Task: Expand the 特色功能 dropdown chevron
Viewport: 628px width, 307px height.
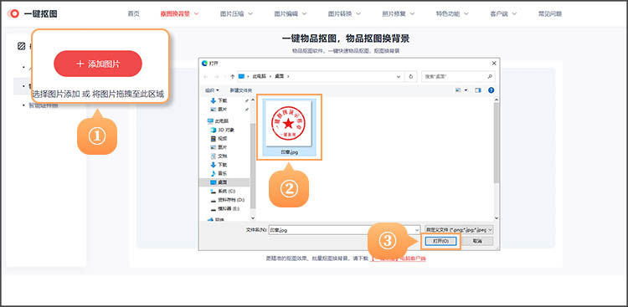Action: click(466, 13)
